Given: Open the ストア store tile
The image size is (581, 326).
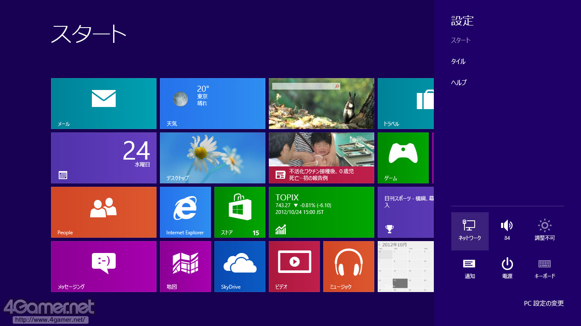Looking at the screenshot, I should pos(240,212).
